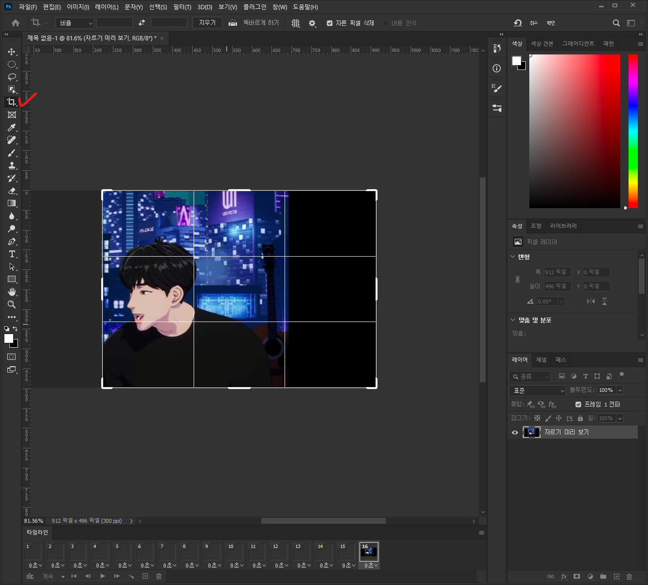Duplicate selected frame plus button
The width and height of the screenshot is (648, 585).
145,576
